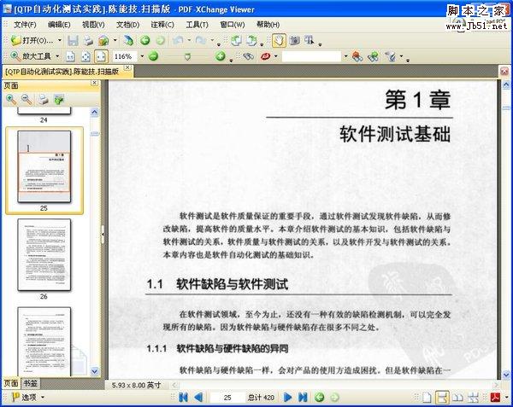
Task: Go to previous page
Action: pos(198,398)
